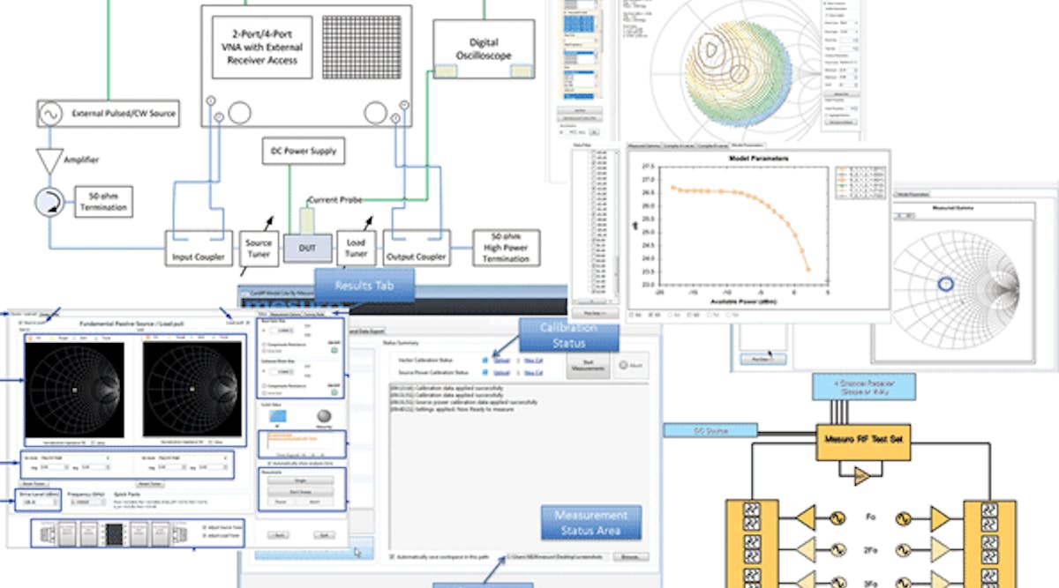1059x588 pixels.
Task: Click the amplifier triangle icon in the schematic
Action: coord(51,160)
